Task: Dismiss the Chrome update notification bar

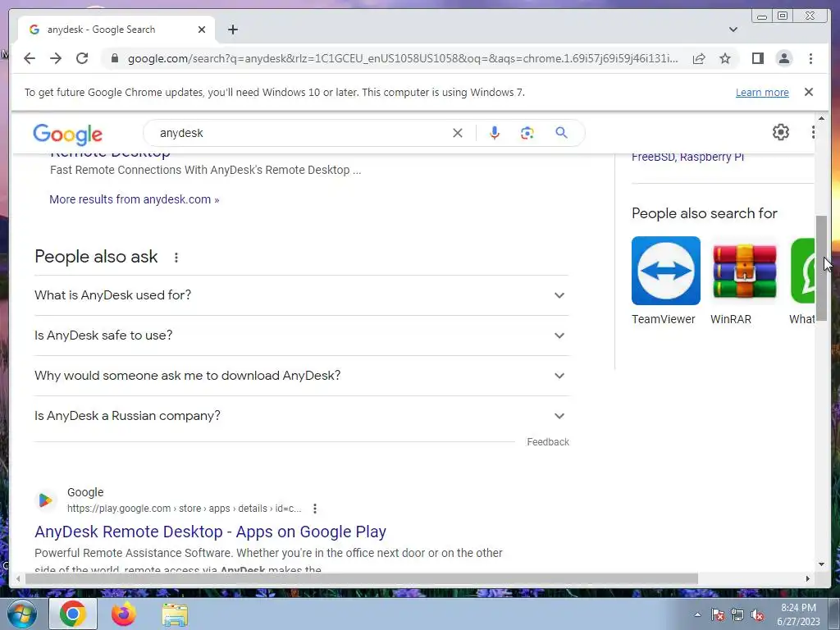Action: click(x=808, y=92)
